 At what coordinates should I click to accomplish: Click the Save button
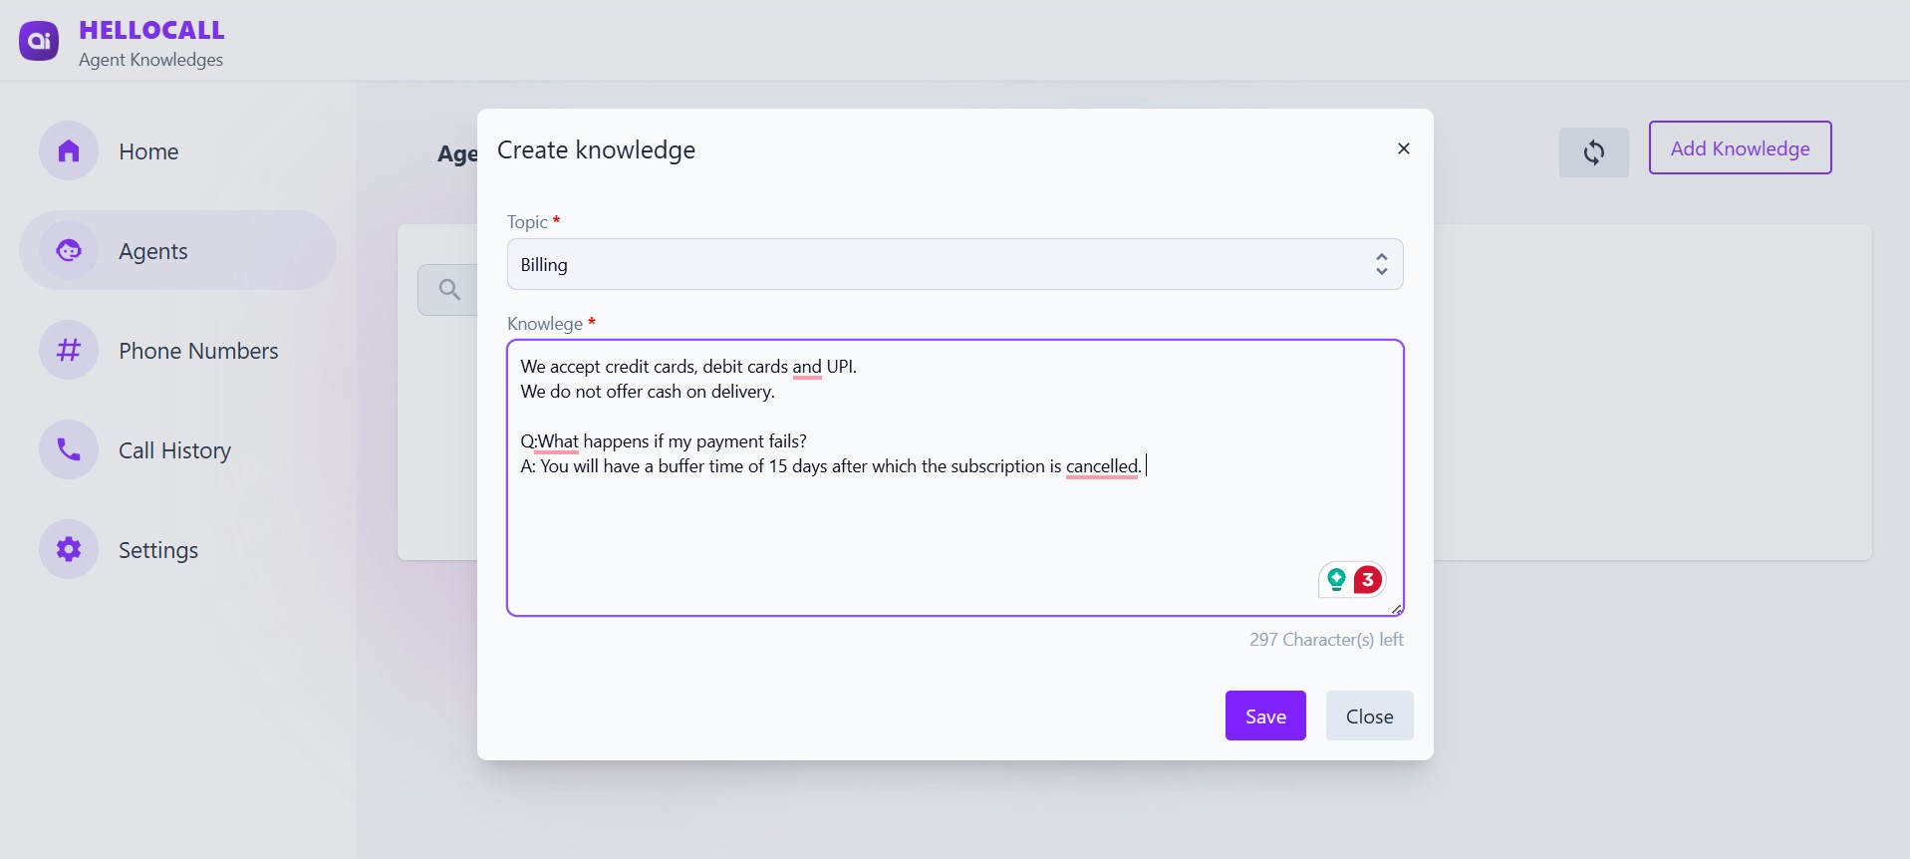click(1264, 715)
